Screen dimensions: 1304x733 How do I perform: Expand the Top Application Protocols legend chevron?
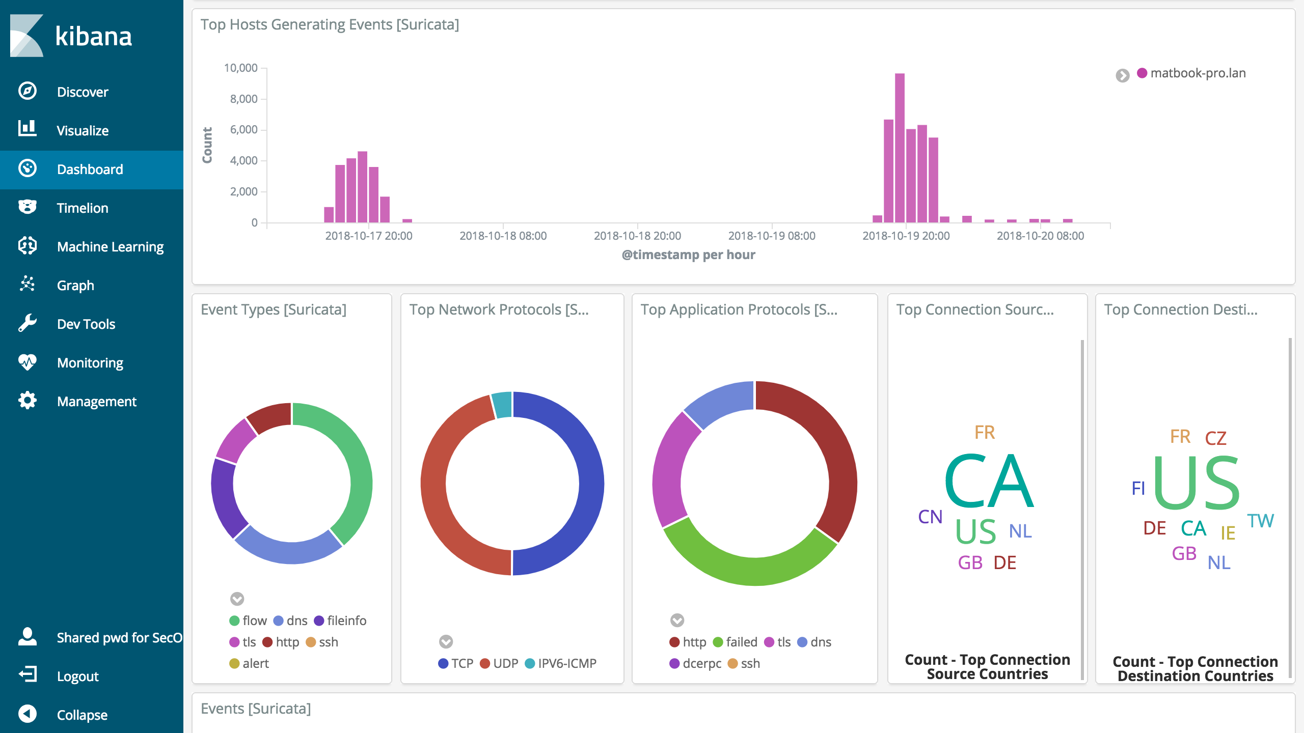[677, 620]
